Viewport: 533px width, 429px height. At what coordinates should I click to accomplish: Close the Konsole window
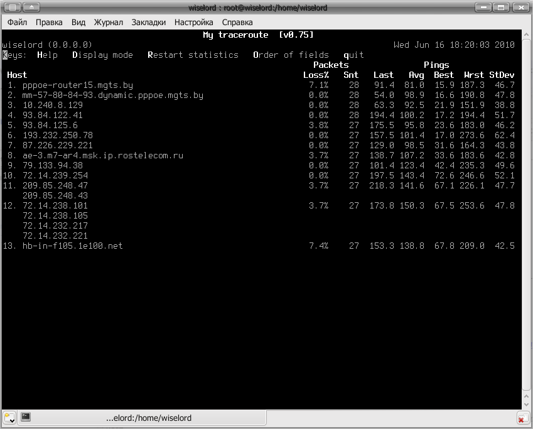tap(520, 7)
